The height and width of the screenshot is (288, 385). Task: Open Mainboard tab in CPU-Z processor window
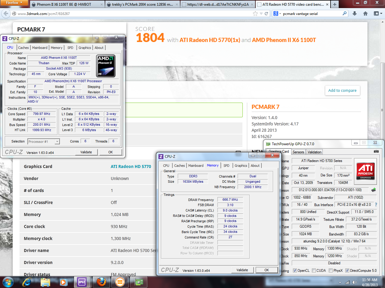point(40,48)
